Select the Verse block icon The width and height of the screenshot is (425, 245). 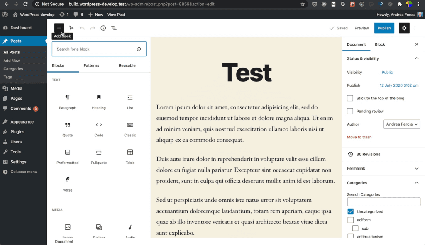point(67,182)
